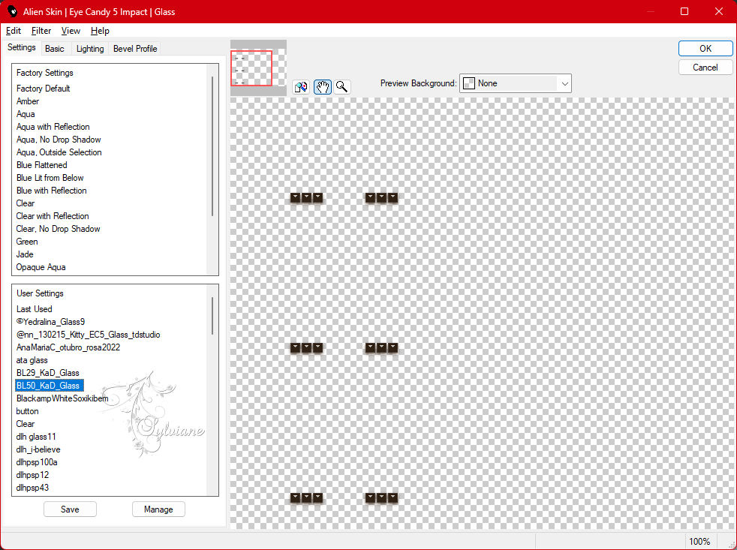Pick Clear, No Drop Shadow preset
The height and width of the screenshot is (550, 737).
[58, 228]
